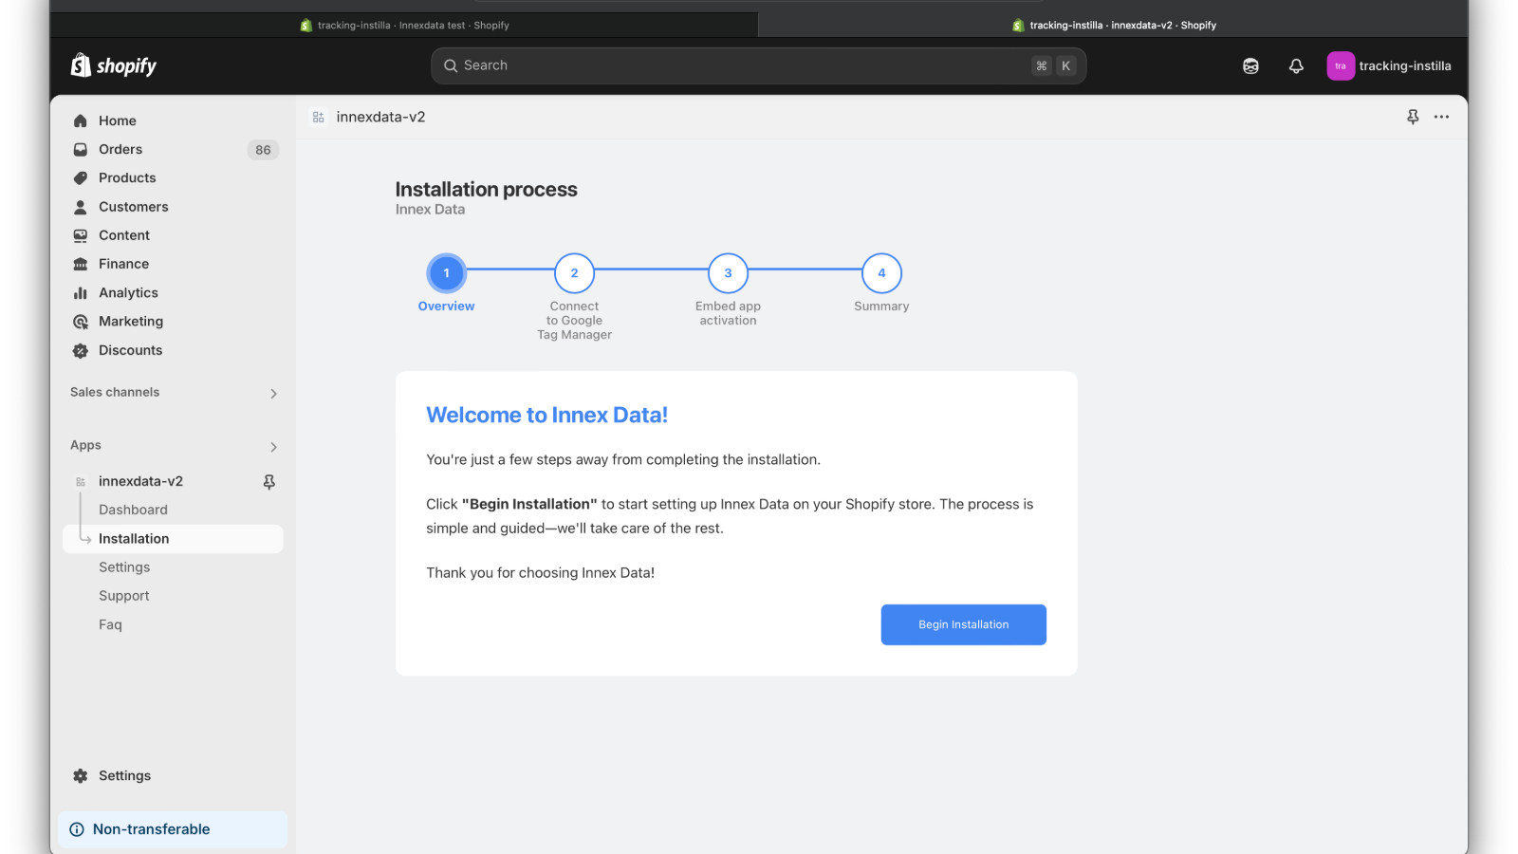The width and height of the screenshot is (1518, 854).
Task: Open the tracking-instilla account menu
Action: (x=1389, y=66)
